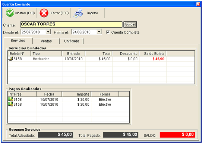Click the red SALDO amount box
Image resolution: width=202 pixels, height=143 pixels.
click(x=177, y=135)
